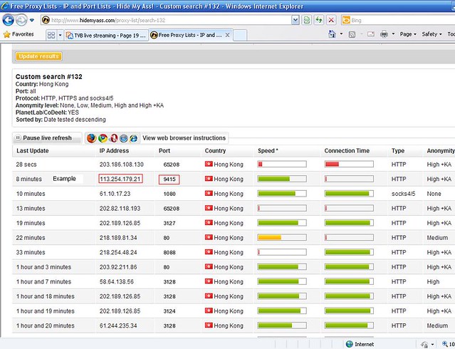Open a new blank tab
This screenshot has height=349, width=455.
pos(240,36)
